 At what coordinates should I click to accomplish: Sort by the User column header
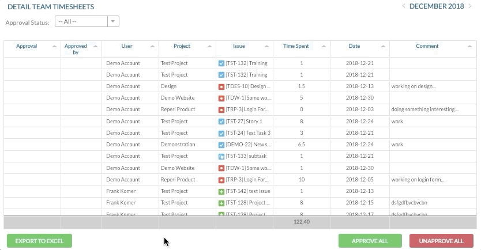[x=127, y=46]
